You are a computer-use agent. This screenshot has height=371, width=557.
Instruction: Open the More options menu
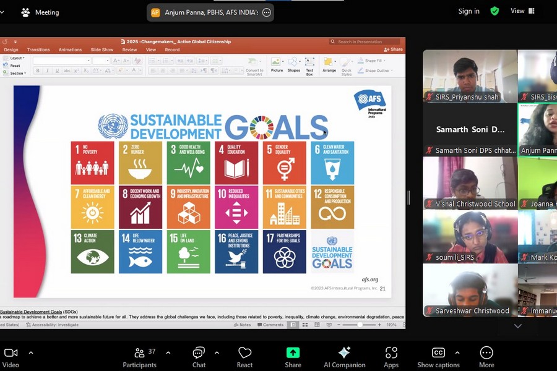click(486, 357)
